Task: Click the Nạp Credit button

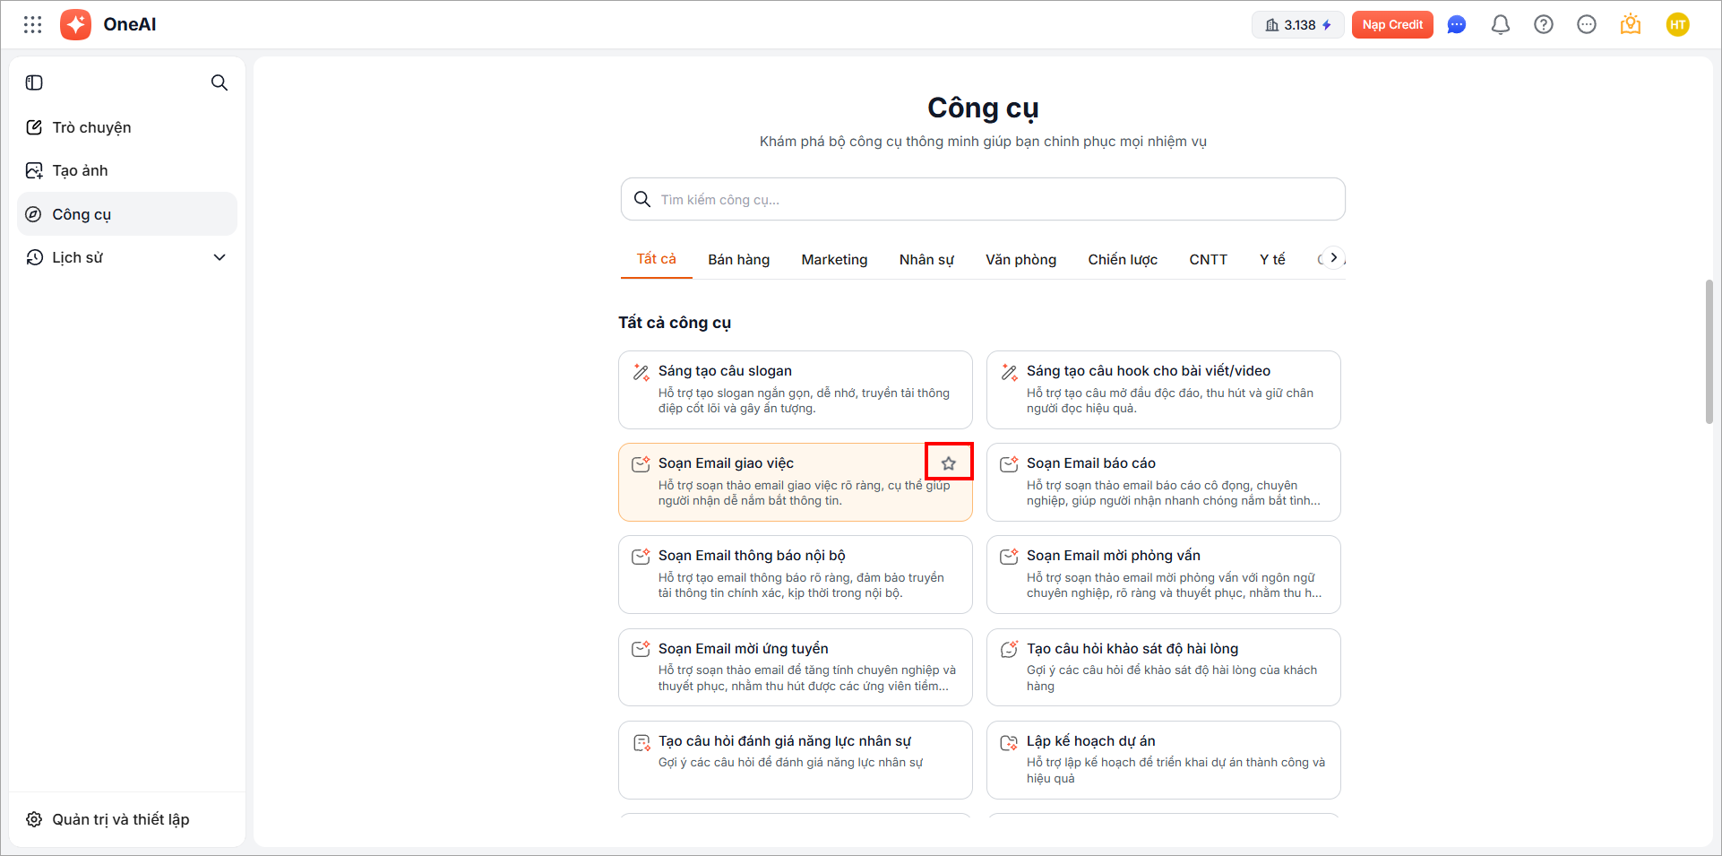Action: [x=1392, y=25]
